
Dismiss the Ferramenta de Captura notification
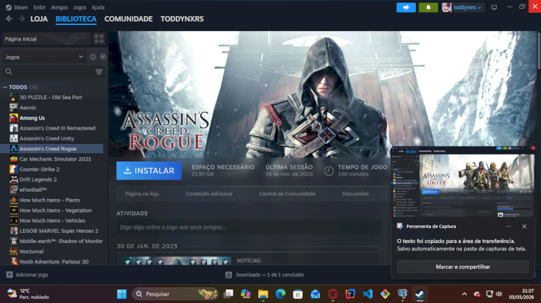[x=524, y=226]
